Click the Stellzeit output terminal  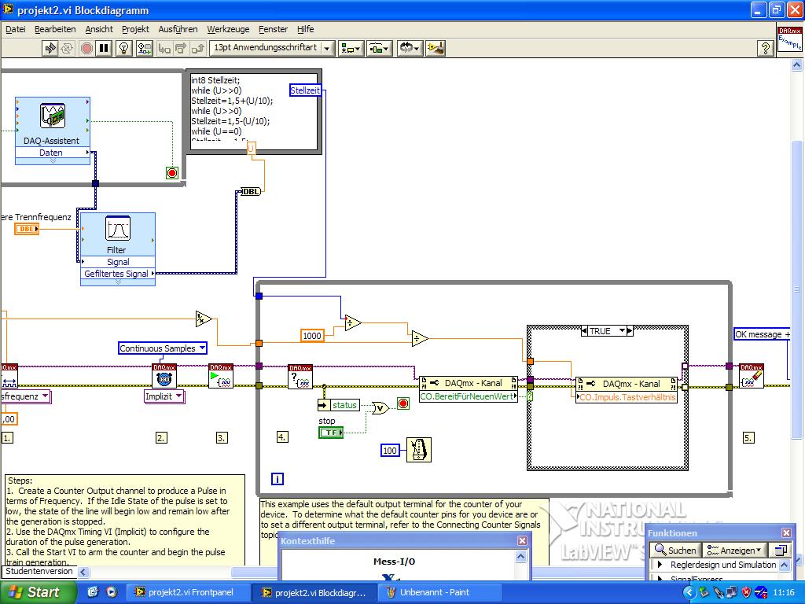click(x=305, y=90)
